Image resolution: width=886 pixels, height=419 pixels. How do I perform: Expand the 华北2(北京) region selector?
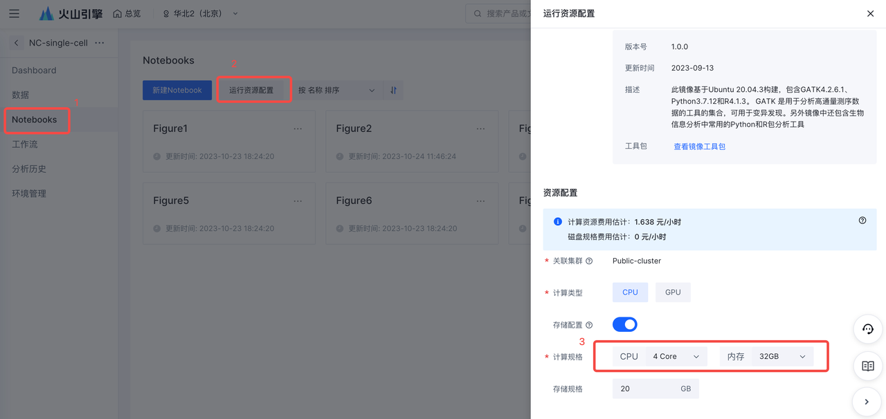coord(200,14)
